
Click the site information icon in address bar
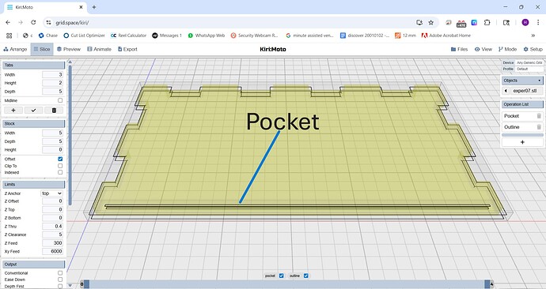tap(49, 23)
